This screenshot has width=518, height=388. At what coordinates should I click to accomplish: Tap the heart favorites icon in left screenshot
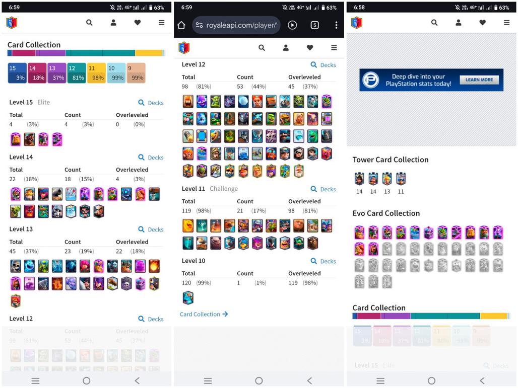point(138,23)
